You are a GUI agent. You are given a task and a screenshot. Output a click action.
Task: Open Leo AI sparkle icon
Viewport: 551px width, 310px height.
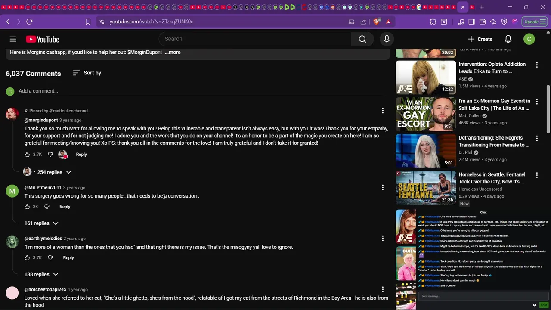[x=493, y=22]
